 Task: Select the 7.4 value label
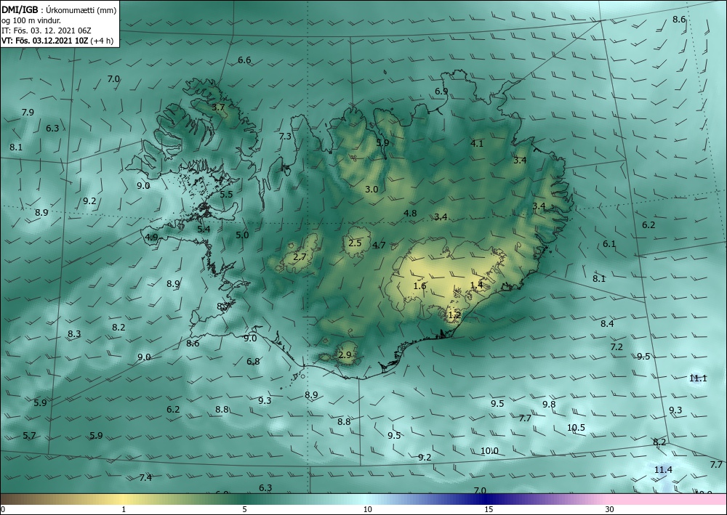coord(145,478)
